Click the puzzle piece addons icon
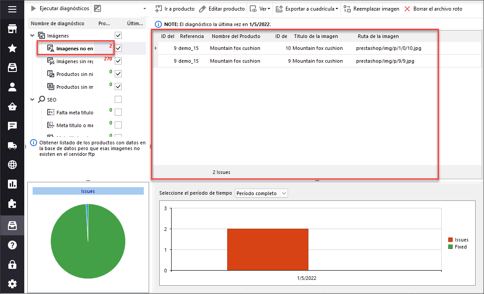The image size is (484, 294). [12, 204]
